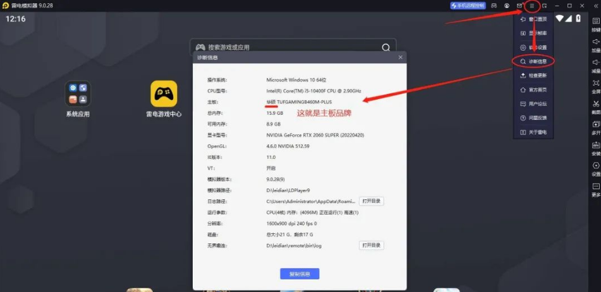Click the 手机远程控制 button in title bar
The image size is (601, 292).
point(468,6)
